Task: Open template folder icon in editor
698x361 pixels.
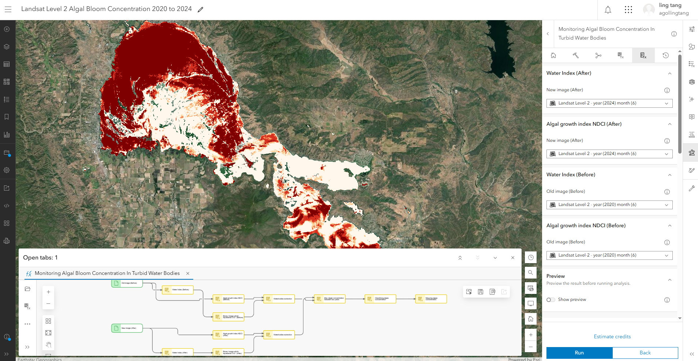Action: tap(27, 289)
